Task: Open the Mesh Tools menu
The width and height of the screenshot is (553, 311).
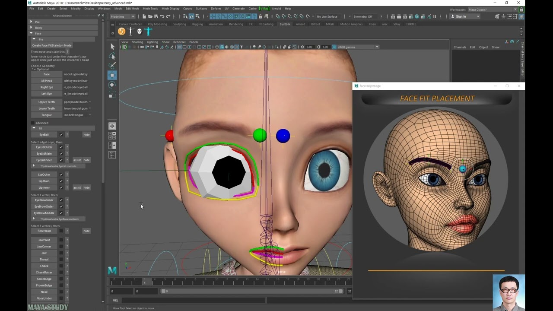Action: click(150, 9)
